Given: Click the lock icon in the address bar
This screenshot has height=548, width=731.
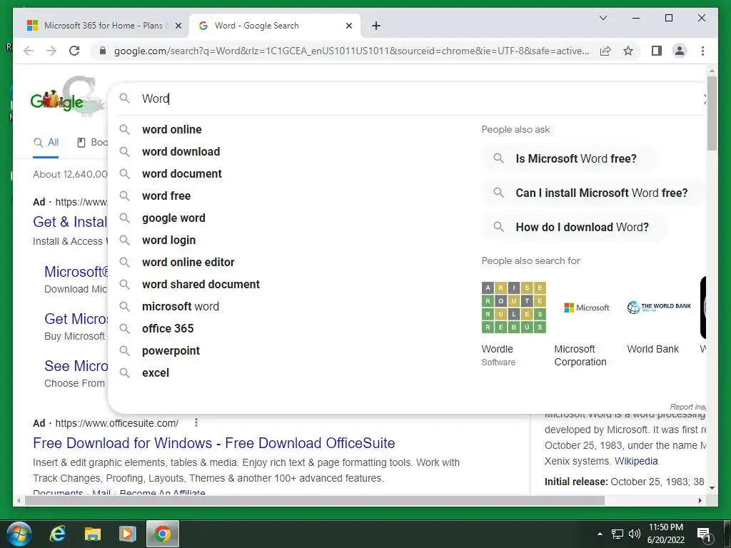Looking at the screenshot, I should tap(103, 51).
